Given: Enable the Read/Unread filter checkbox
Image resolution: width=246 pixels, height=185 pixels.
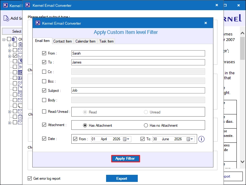Looking at the screenshot, I should tap(44, 112).
